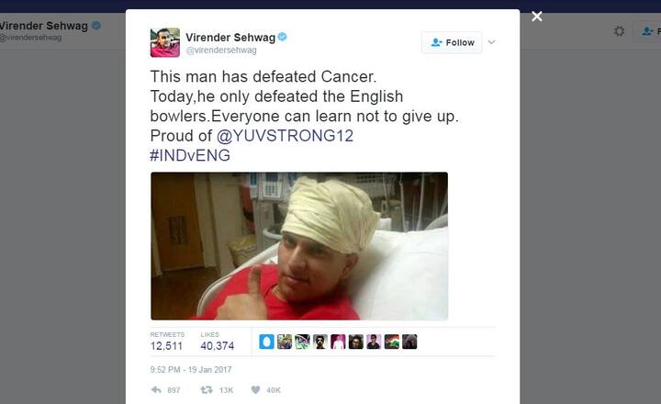Follow Virender Sehwag
Screen dimensions: 661x404
pyautogui.click(x=452, y=42)
